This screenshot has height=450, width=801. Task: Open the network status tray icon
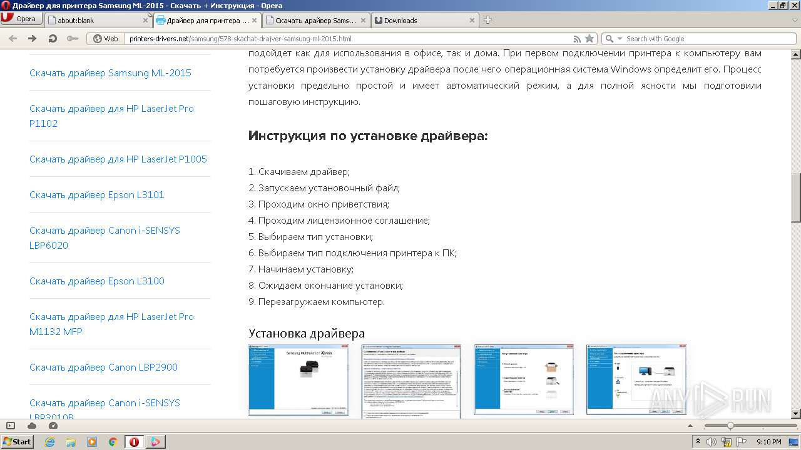point(728,442)
